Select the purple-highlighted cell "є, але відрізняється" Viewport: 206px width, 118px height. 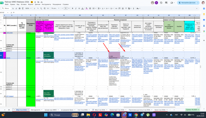[x=114, y=55]
